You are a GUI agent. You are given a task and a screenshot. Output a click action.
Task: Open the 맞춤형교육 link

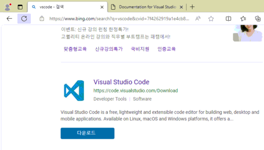tap(75, 49)
